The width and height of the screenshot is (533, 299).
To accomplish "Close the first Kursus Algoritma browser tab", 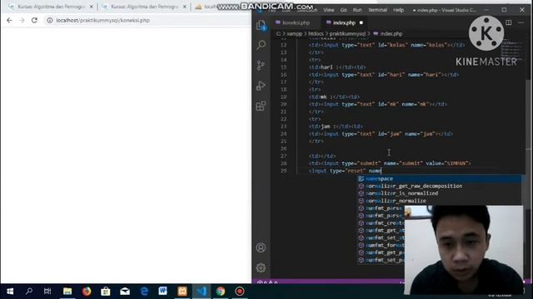I will pos(91,7).
